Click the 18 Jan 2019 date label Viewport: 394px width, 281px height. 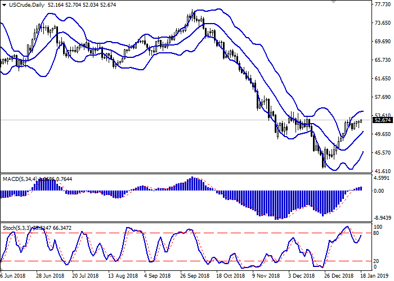pos(371,276)
